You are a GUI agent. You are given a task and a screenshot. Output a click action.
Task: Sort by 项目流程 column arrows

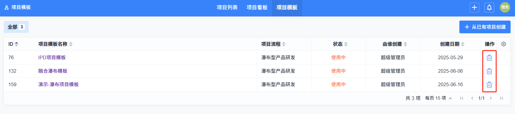[x=284, y=44]
